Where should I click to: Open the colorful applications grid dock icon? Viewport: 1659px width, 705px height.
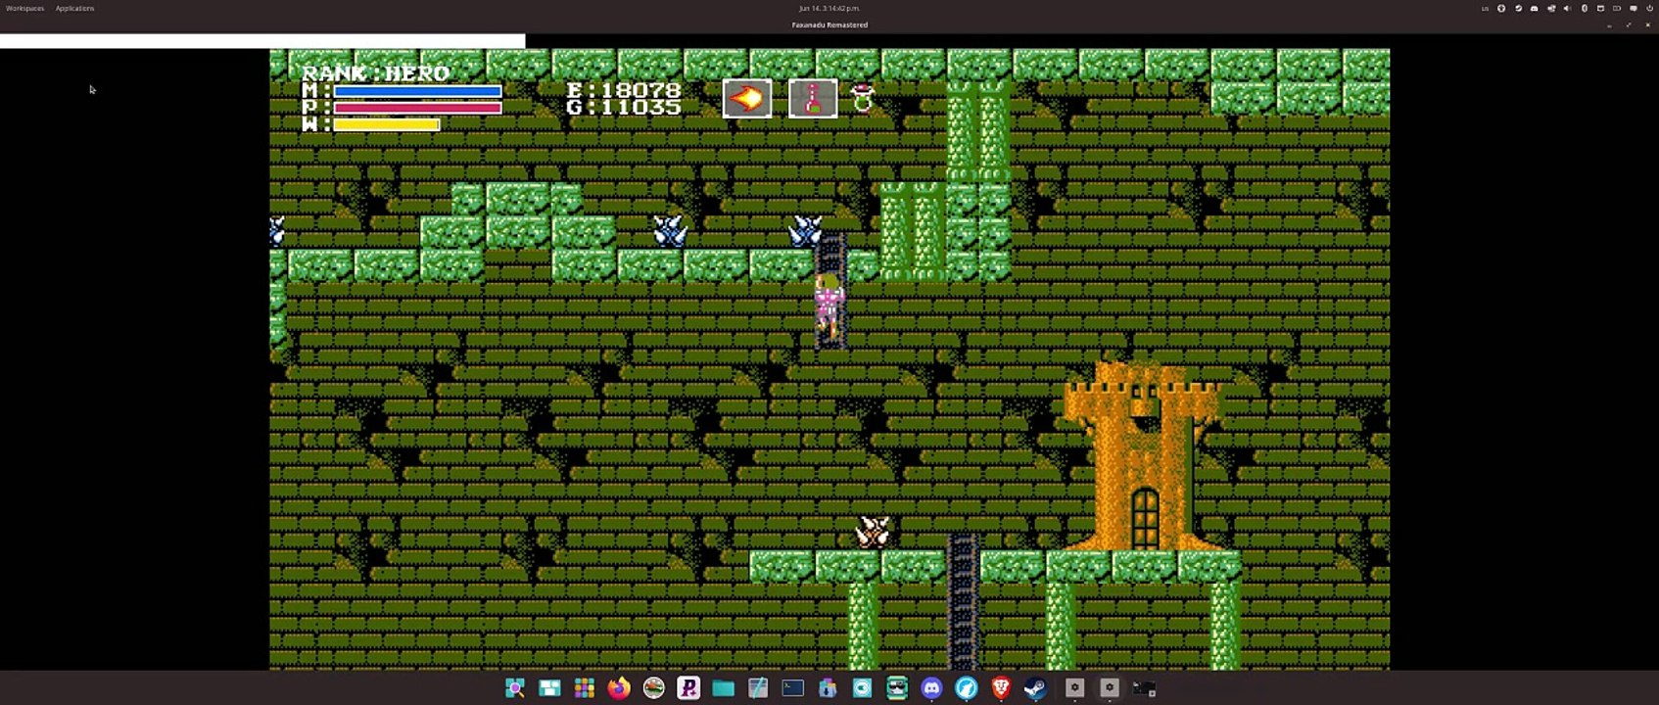pyautogui.click(x=585, y=688)
